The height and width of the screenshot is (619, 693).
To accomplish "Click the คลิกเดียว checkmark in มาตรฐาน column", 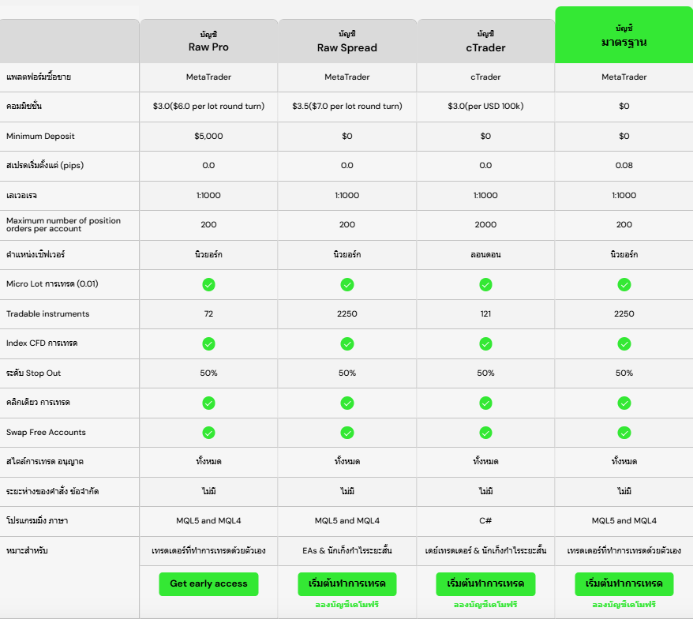I will coord(624,403).
